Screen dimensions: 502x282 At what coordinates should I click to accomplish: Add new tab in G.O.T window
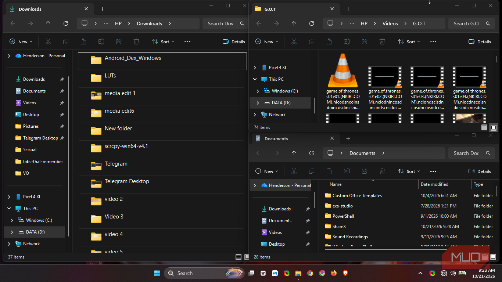[x=348, y=9]
